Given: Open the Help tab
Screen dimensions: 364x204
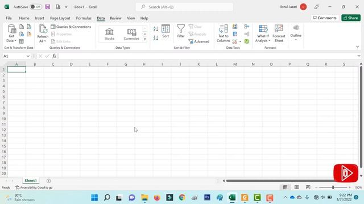Looking at the screenshot, I should tap(144, 18).
